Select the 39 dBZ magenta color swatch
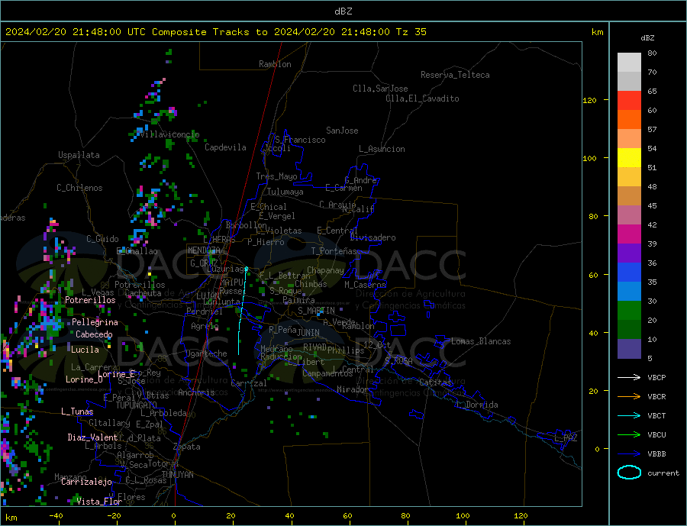The height and width of the screenshot is (526, 687). (629, 234)
